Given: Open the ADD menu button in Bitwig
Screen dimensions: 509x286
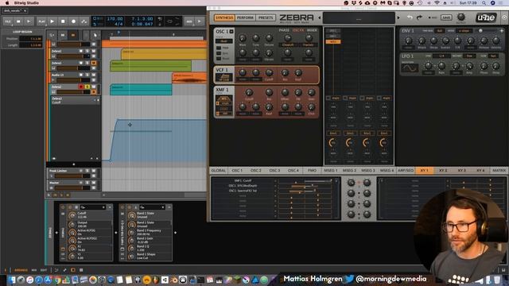Looking at the screenshot, I should [189, 21].
